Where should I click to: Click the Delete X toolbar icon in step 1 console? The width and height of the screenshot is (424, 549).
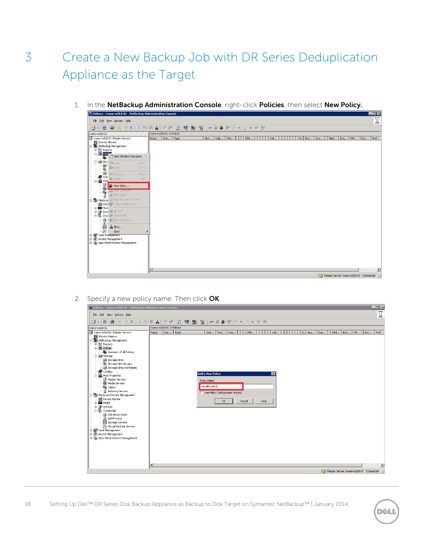pyautogui.click(x=131, y=128)
